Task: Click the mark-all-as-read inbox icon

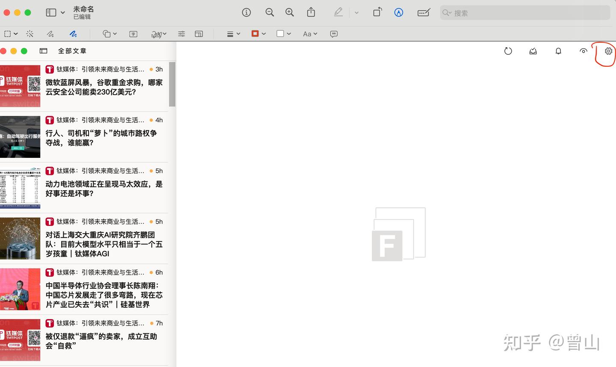Action: [x=533, y=51]
